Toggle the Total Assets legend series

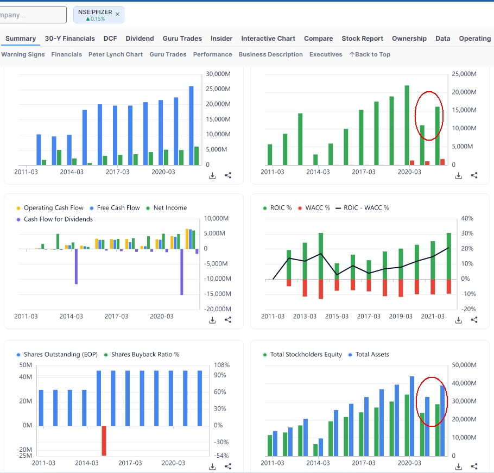pyautogui.click(x=368, y=355)
